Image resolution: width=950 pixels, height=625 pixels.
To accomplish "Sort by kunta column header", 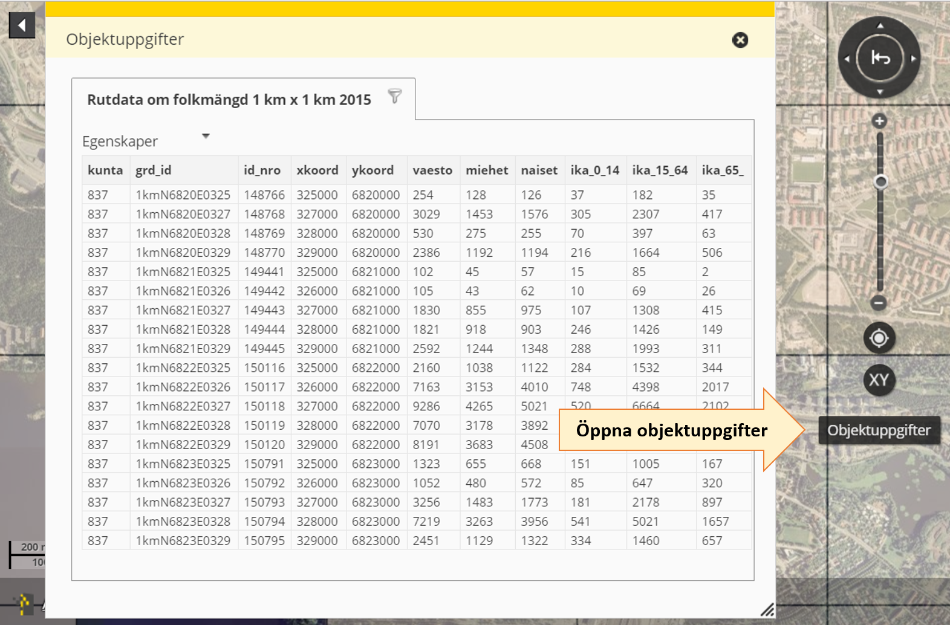I will click(x=105, y=170).
